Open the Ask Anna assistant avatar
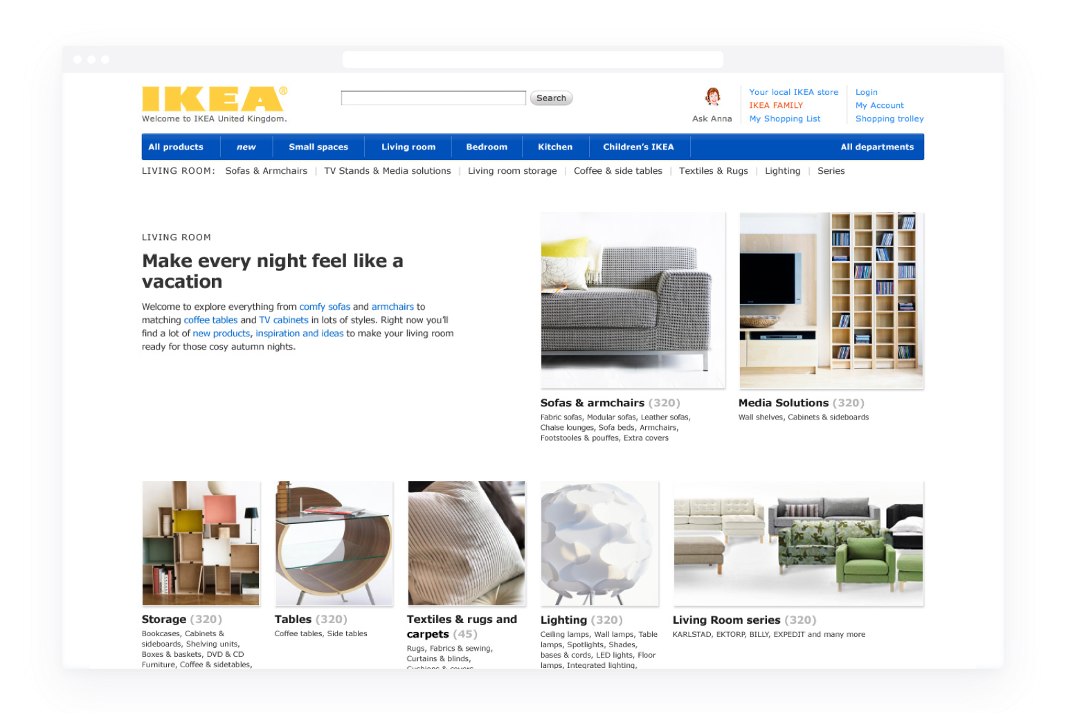Screen dimensions: 1066x713 point(712,97)
